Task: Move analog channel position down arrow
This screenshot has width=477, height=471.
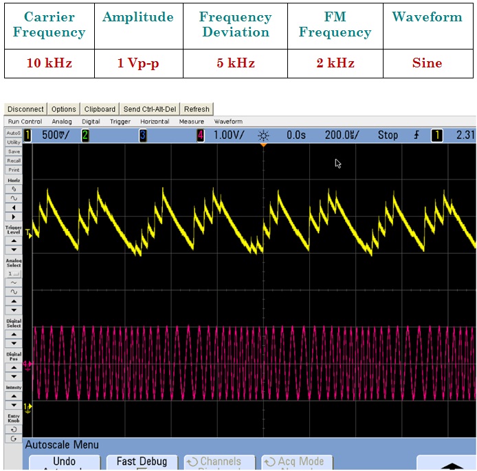Action: (13, 310)
